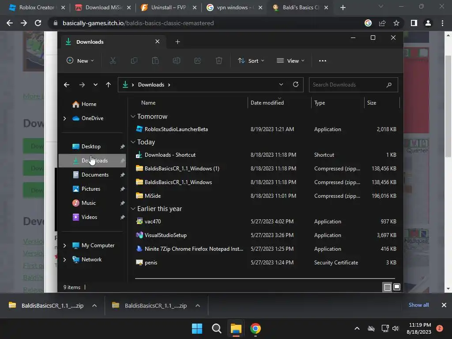Open Windows Start menu on taskbar
Viewport: 452px width, 339px height.
tap(197, 328)
